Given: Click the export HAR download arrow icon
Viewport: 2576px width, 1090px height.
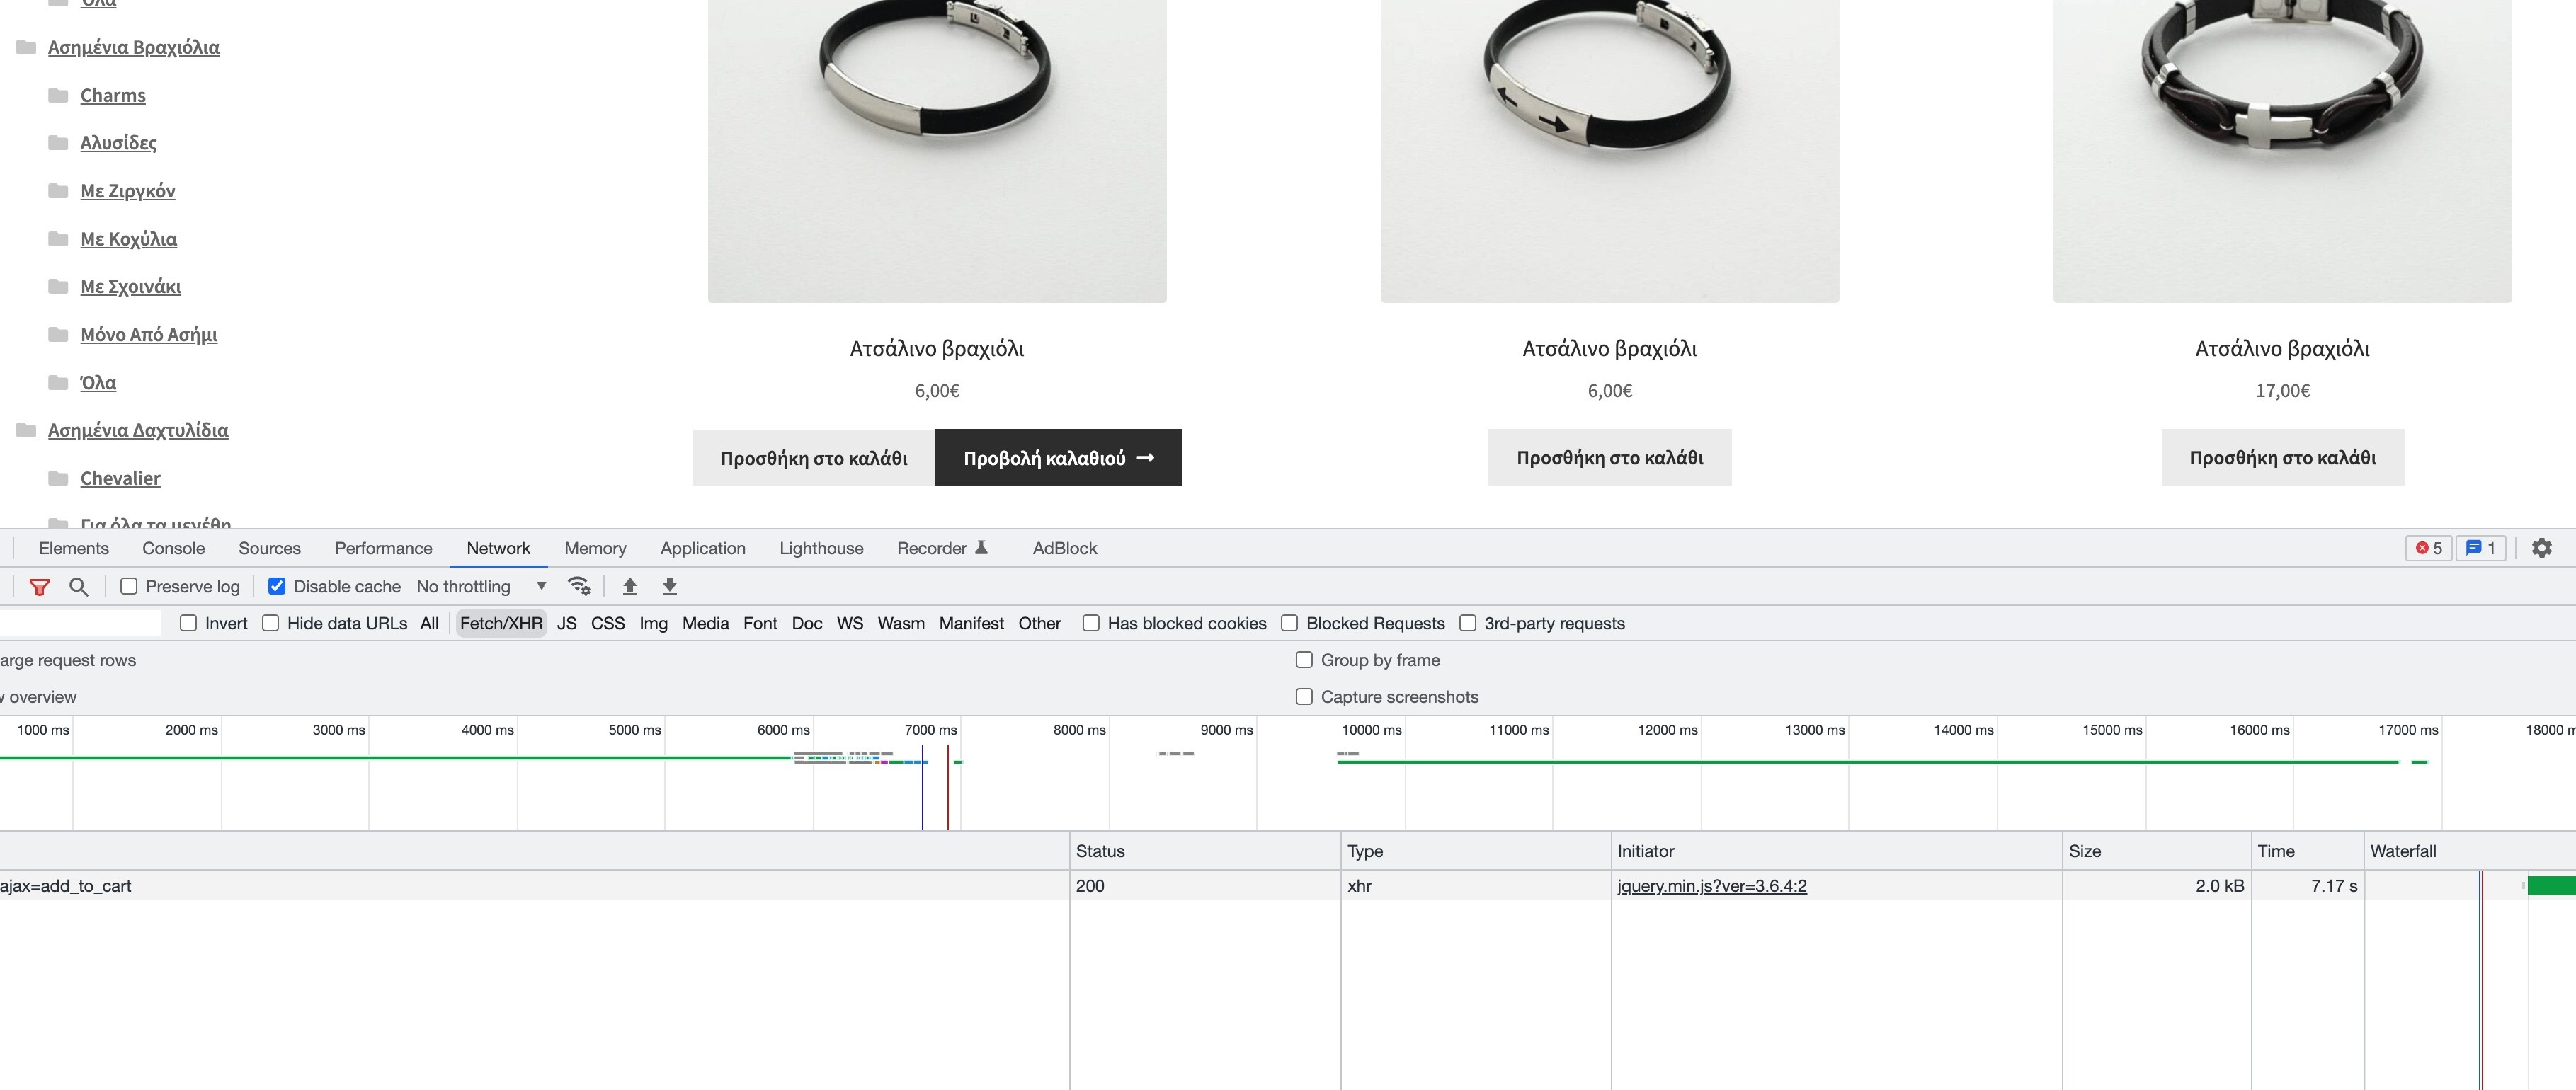Looking at the screenshot, I should (x=670, y=586).
